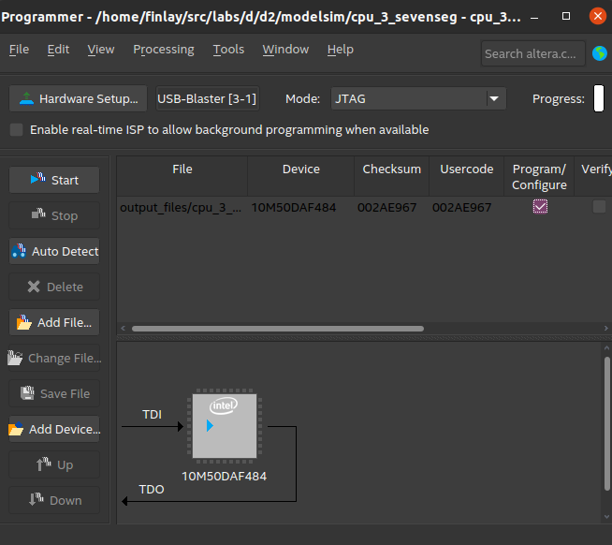This screenshot has height=545, width=612.
Task: Move the selected device Down
Action: click(54, 500)
